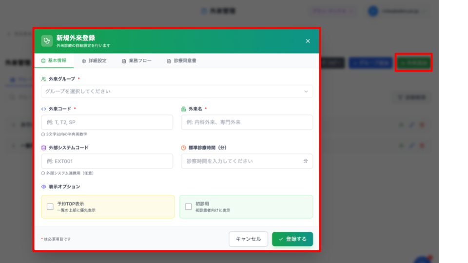
Task: Focus the 外来コード input field
Action: [x=107, y=122]
